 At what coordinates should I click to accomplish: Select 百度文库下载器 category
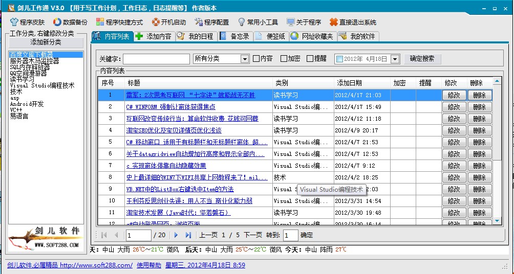tap(46, 55)
